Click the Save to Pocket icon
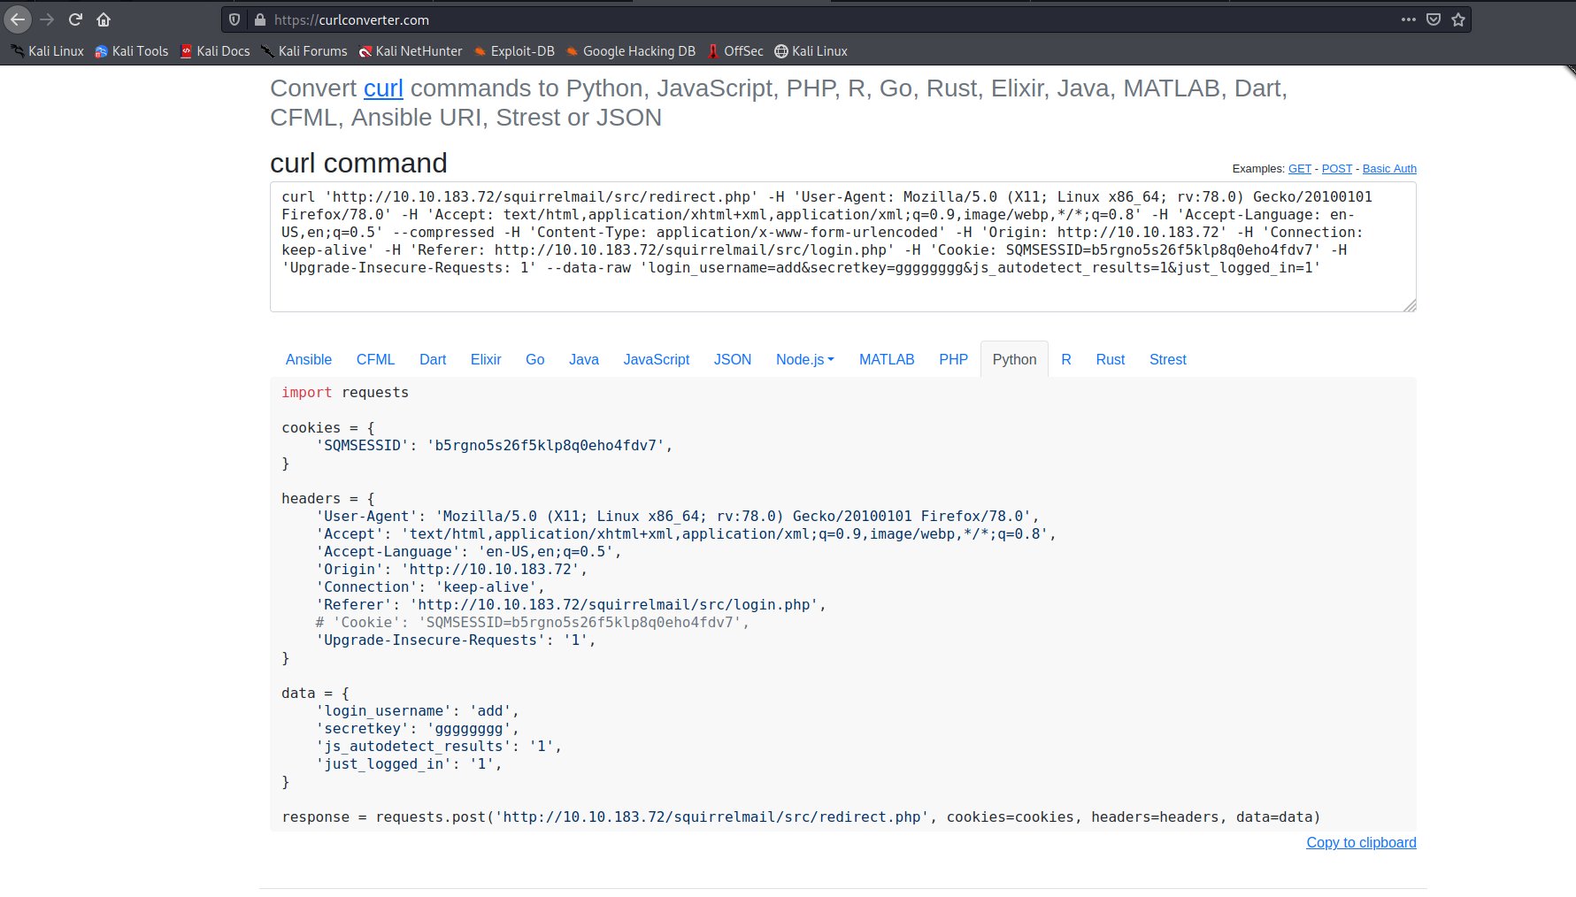The height and width of the screenshot is (897, 1576). [x=1434, y=19]
